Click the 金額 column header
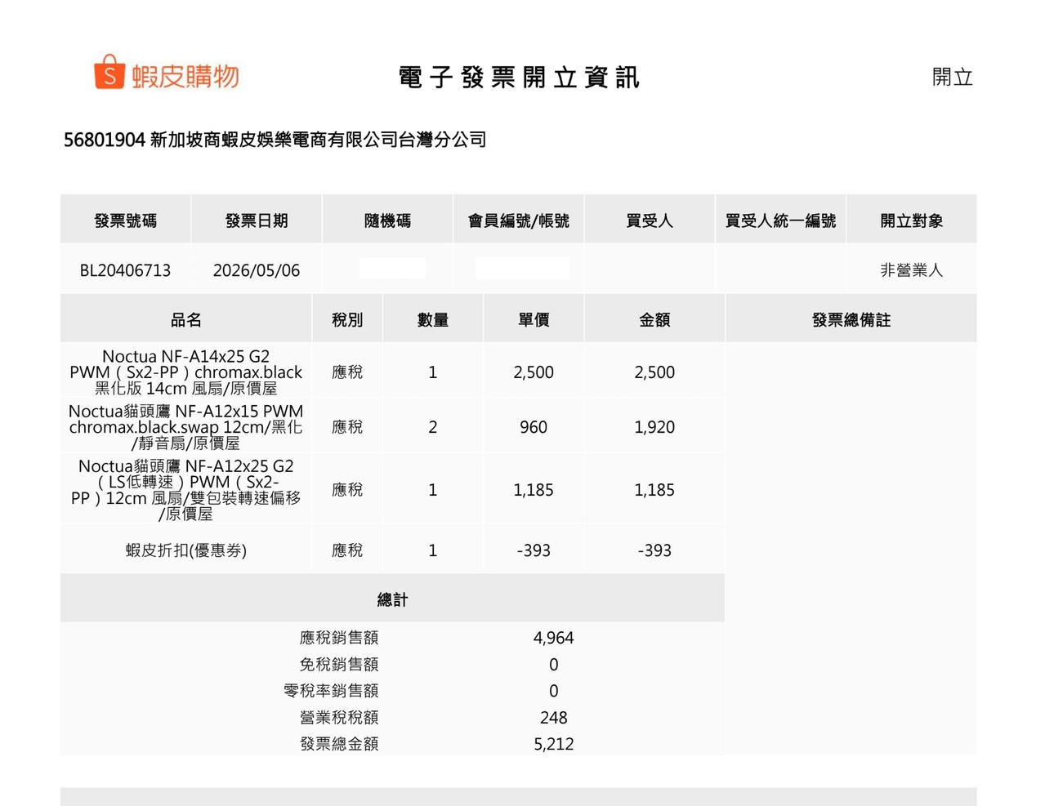Viewport: 1045px width, 806px height. (x=654, y=320)
